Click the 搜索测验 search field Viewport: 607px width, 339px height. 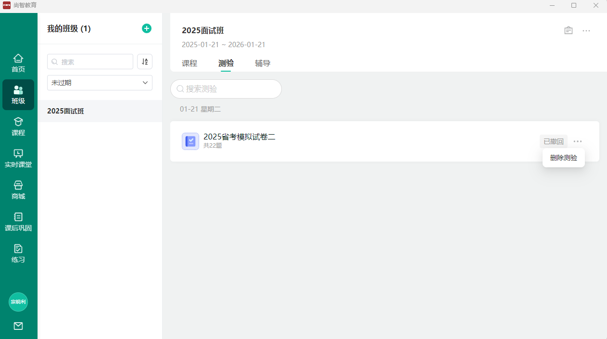[226, 89]
